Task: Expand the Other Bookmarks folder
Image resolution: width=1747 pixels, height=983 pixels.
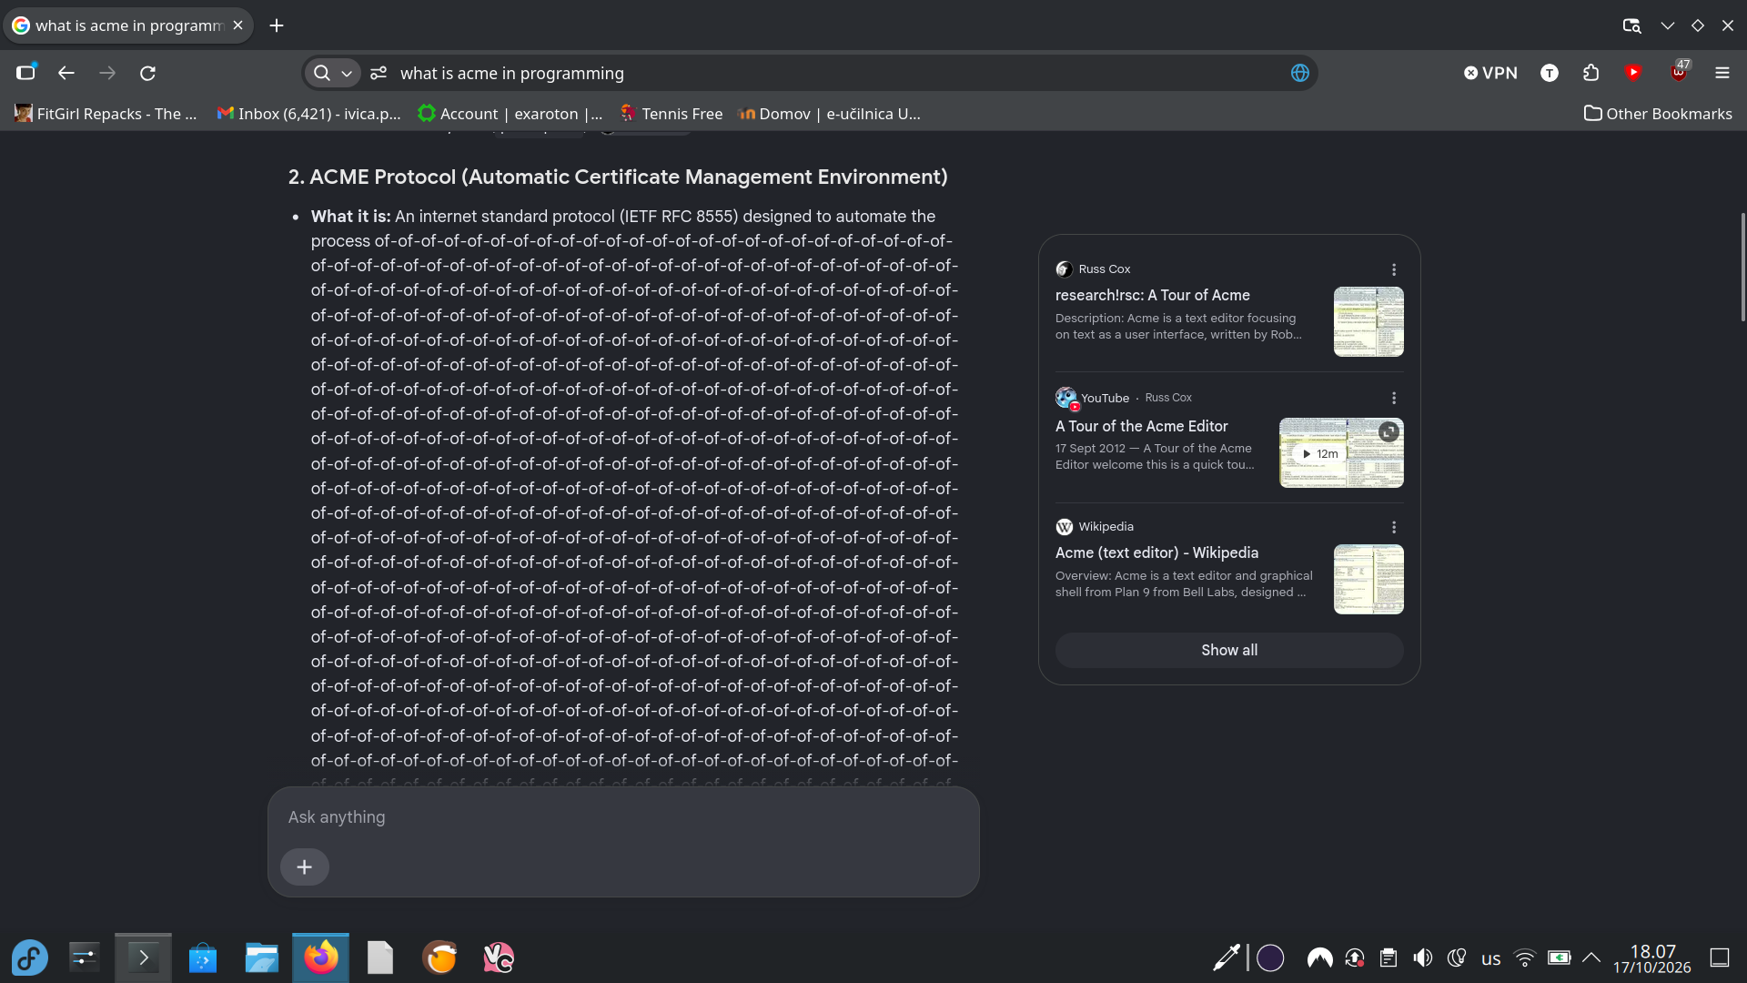Action: (x=1658, y=114)
